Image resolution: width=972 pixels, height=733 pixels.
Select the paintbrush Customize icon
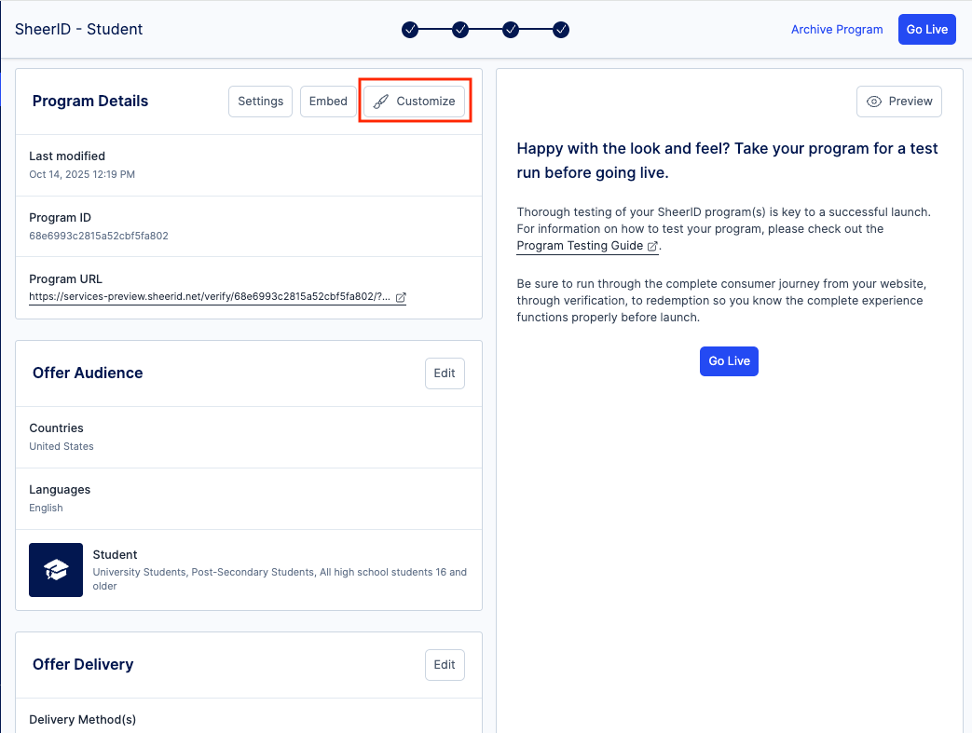[x=380, y=101]
